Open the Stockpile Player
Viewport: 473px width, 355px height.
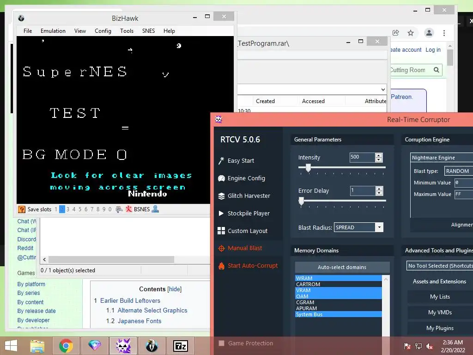(x=244, y=213)
